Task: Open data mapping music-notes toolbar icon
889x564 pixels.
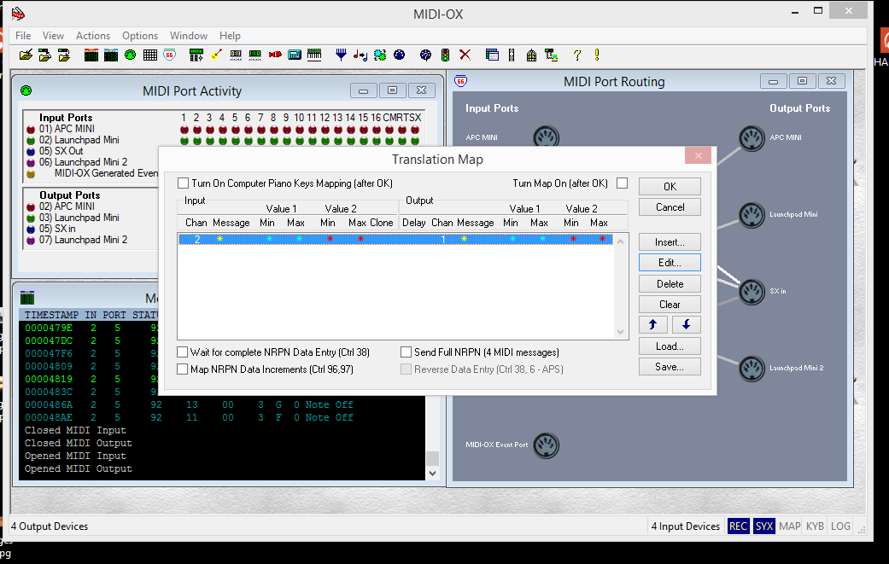Action: [360, 55]
